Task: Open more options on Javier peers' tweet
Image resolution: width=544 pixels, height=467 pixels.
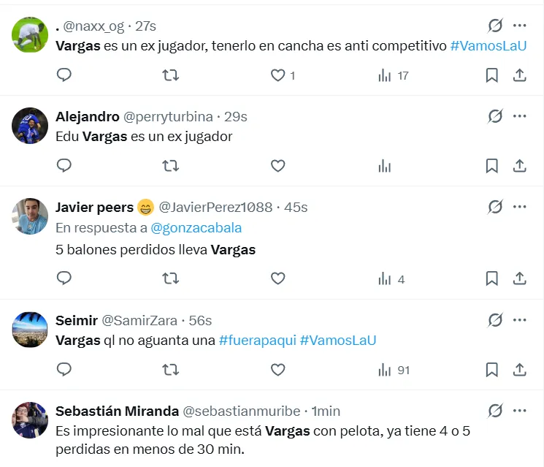Action: 519,207
